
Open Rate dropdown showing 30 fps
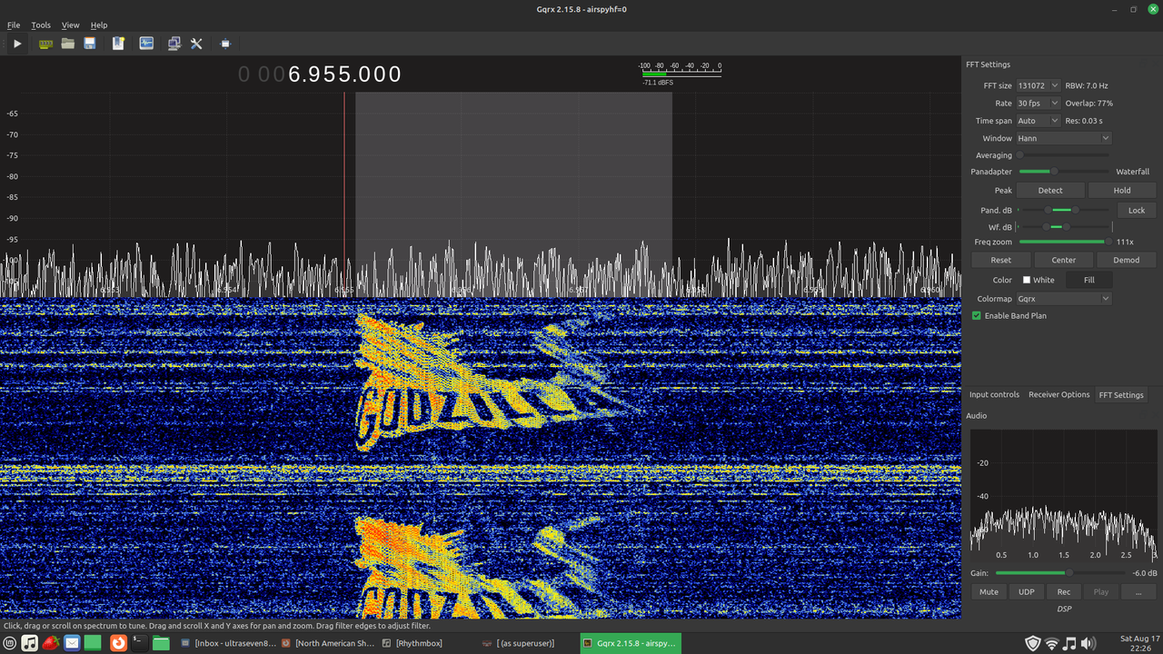pos(1039,103)
